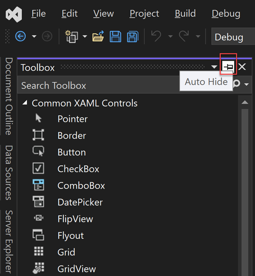Select the DatePicker control icon

(x=38, y=201)
